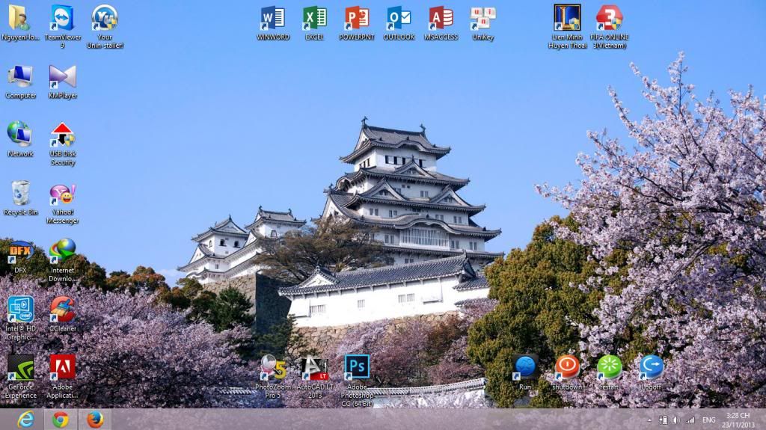Click the Adobe Photoshop CC shortcut
Screen dimensions: 766x430
click(357, 367)
